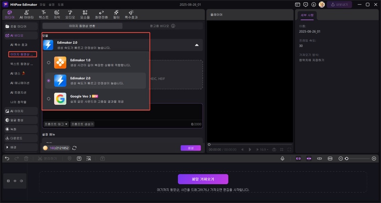Viewport: 381px width, 203px height.
Task: Select the Edimakor 1.0 radio button
Action: tap(49, 63)
